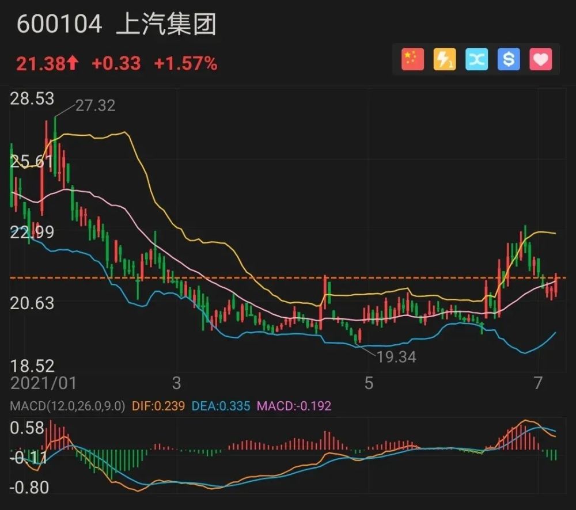Tap the 18.52 price axis label

coord(32,366)
